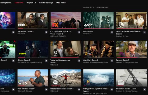Click start-over icon beside Grimm - Sezon 5
Image resolution: width=148 pixels, height=95 pixels.
46,61
